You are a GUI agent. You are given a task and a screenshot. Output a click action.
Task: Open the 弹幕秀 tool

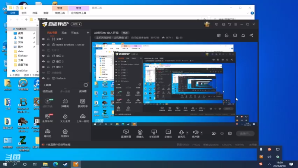point(65,103)
